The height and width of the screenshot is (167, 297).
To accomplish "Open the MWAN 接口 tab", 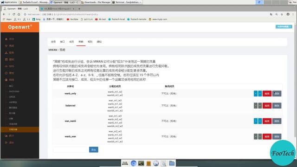I will (62, 42).
